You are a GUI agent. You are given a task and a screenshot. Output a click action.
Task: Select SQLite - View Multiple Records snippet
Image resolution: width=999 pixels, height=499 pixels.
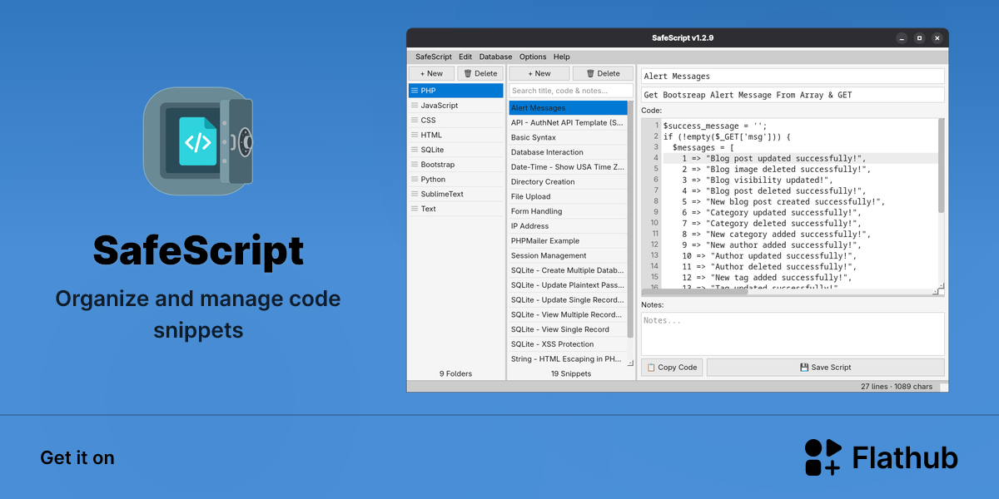pos(568,314)
